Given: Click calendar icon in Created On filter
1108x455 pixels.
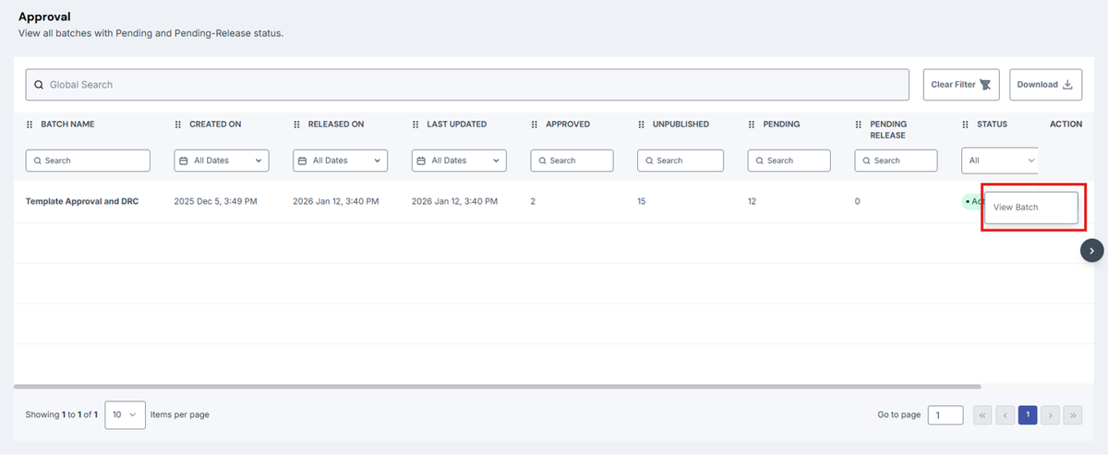Looking at the screenshot, I should click(186, 161).
